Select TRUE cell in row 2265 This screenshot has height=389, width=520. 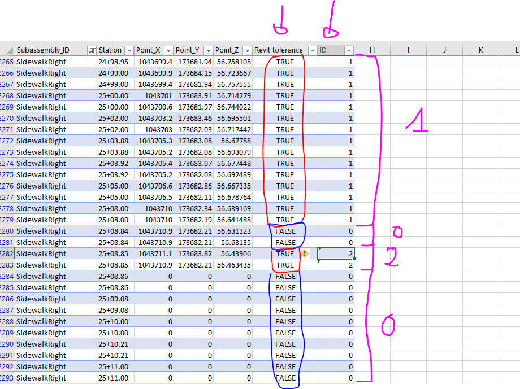(285, 62)
